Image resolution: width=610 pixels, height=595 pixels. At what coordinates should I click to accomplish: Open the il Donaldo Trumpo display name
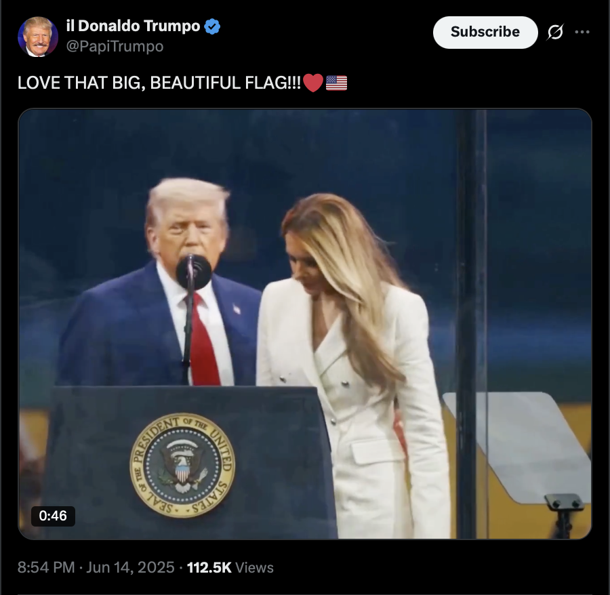[x=133, y=26]
